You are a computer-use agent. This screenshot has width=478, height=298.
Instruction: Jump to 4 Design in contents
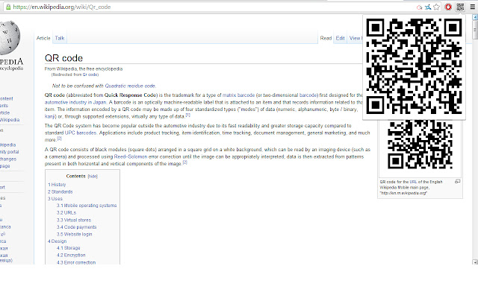click(57, 241)
